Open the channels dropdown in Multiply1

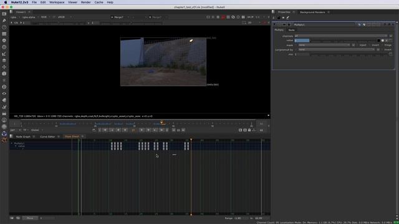point(341,36)
